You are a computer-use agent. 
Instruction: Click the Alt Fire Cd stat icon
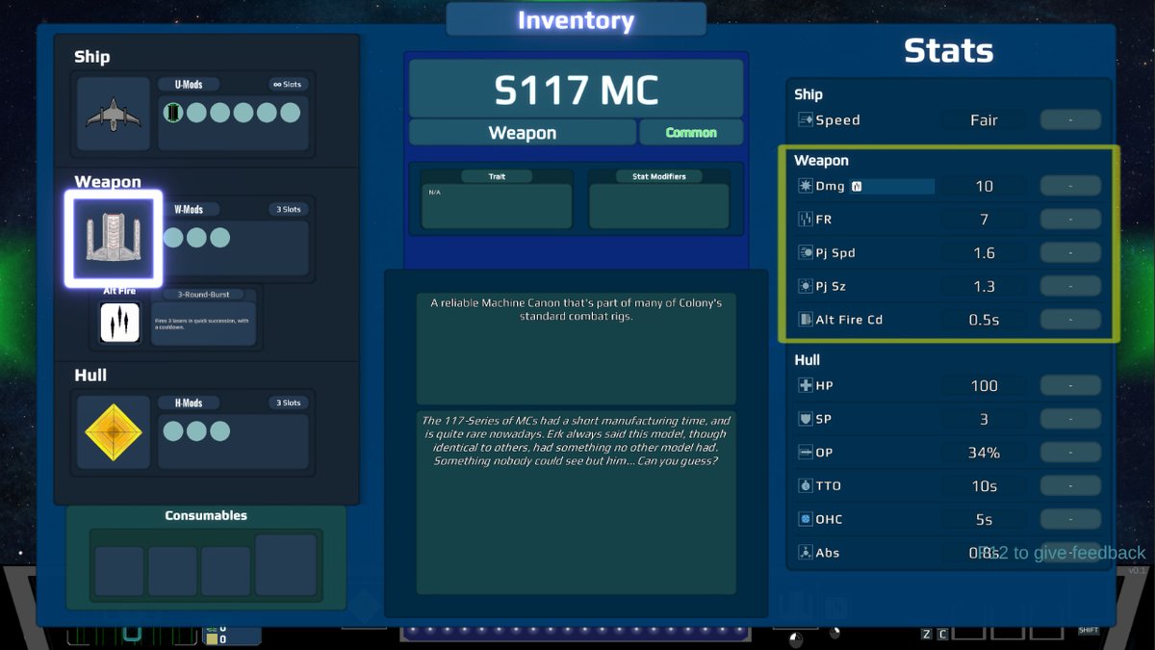point(806,320)
